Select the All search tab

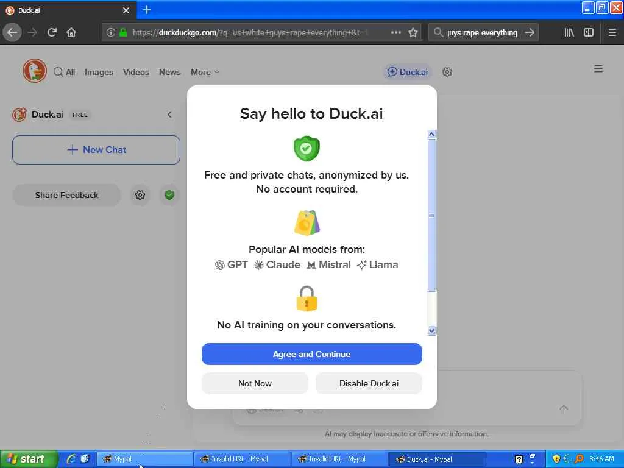point(65,72)
